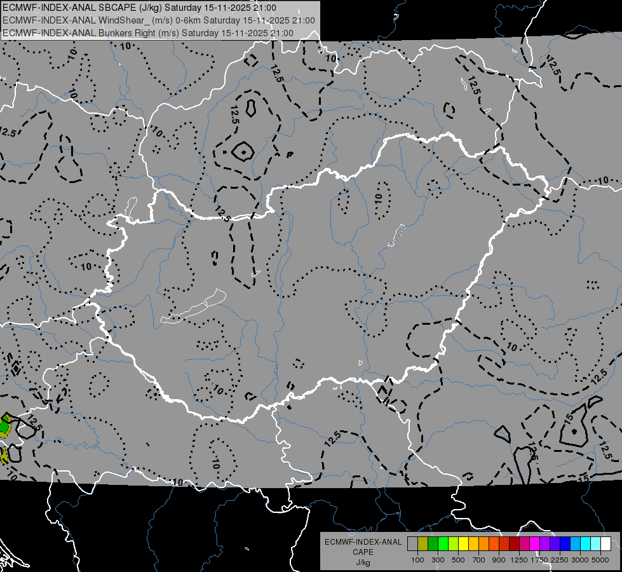The image size is (622, 572).
Task: Click the legend title ECMWF-INDEX-ANAL
Action: point(363,542)
